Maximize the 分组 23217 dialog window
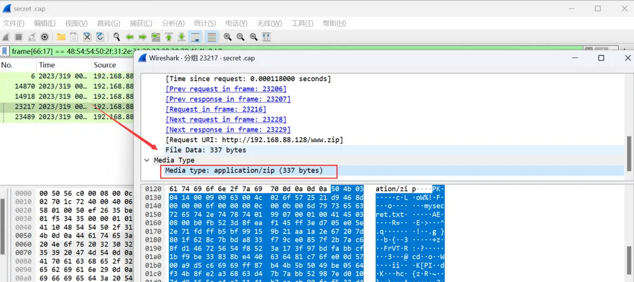The image size is (634, 282). 601,58
